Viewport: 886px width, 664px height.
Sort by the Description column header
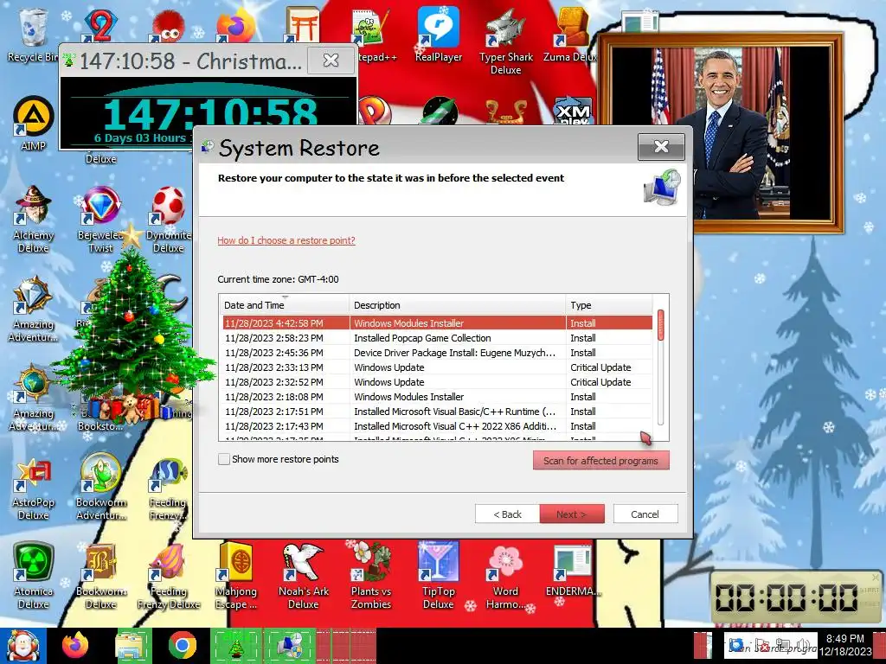pos(457,305)
